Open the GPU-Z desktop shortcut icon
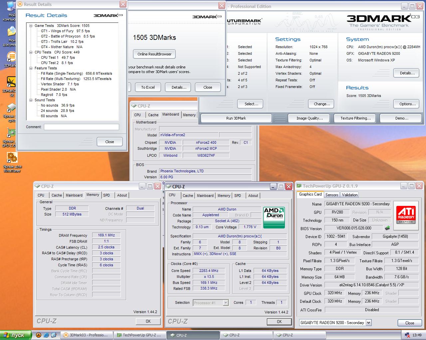The width and height of the screenshot is (426, 340). [x=11, y=133]
